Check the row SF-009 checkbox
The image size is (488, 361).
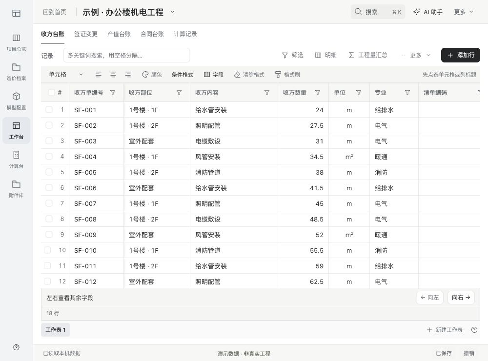49,234
